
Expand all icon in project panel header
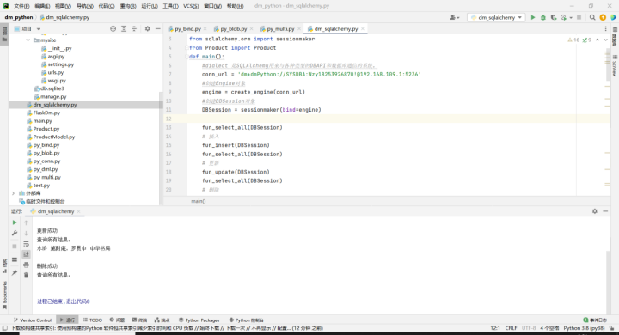coord(124,29)
